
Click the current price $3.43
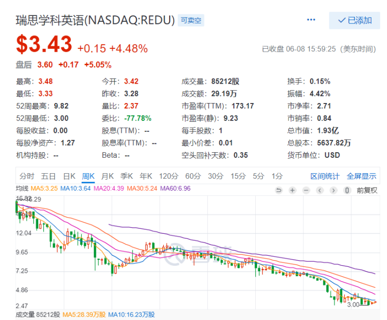tap(44, 44)
